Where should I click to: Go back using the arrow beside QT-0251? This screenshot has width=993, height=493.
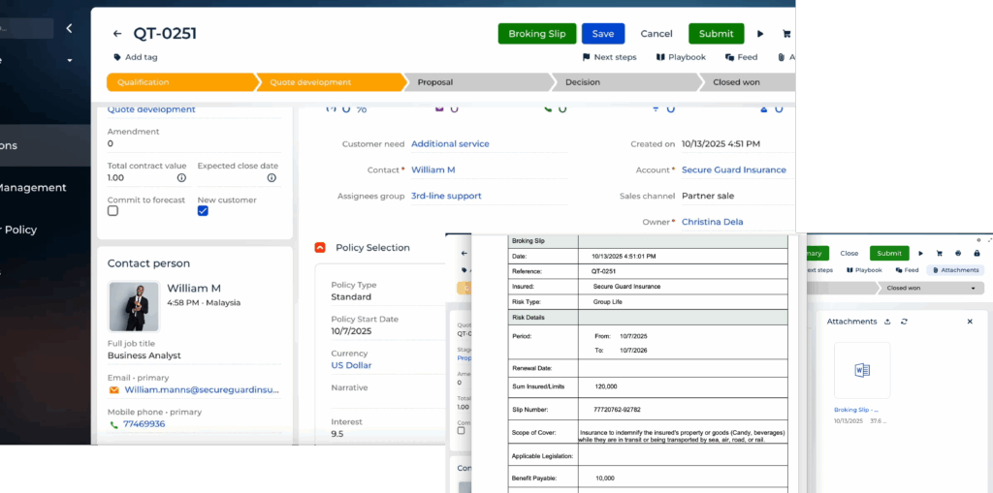coord(117,34)
